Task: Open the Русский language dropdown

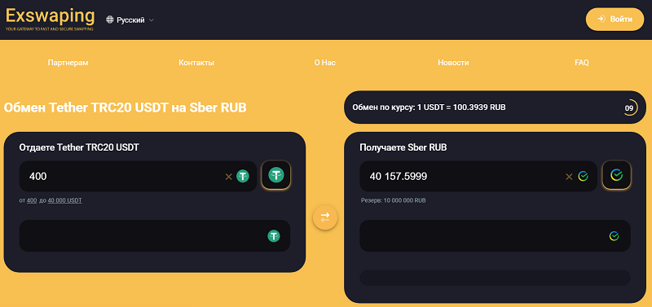Action: tap(130, 20)
